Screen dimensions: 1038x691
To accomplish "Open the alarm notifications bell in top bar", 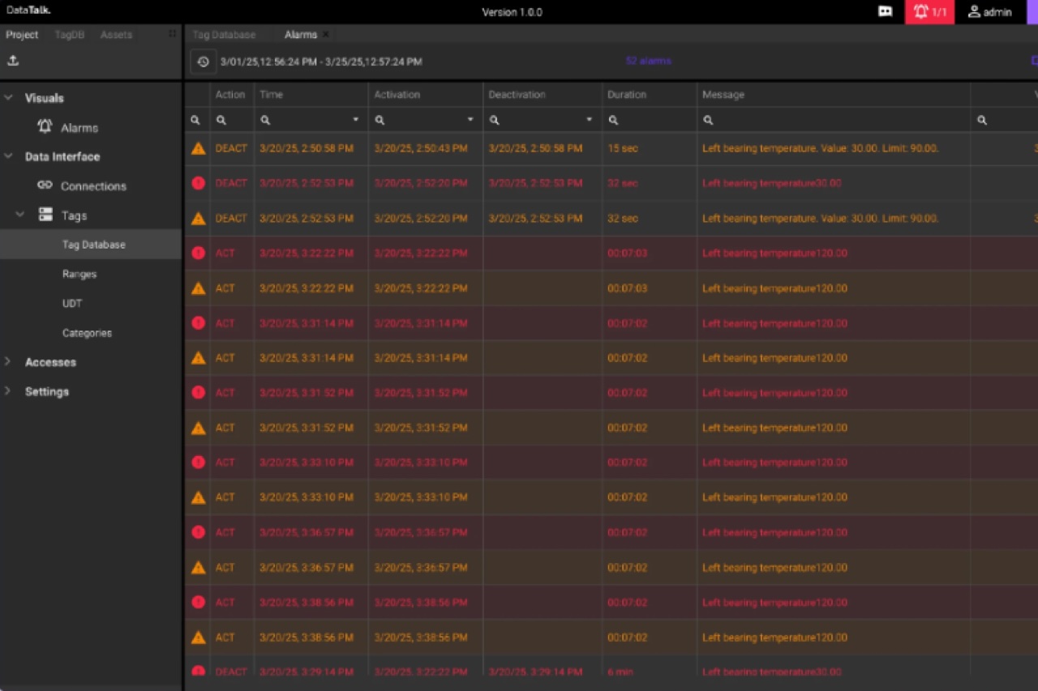I will [x=929, y=11].
